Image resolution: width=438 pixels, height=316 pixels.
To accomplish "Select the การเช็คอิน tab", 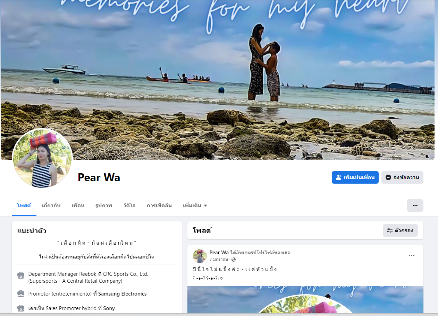I will [159, 205].
